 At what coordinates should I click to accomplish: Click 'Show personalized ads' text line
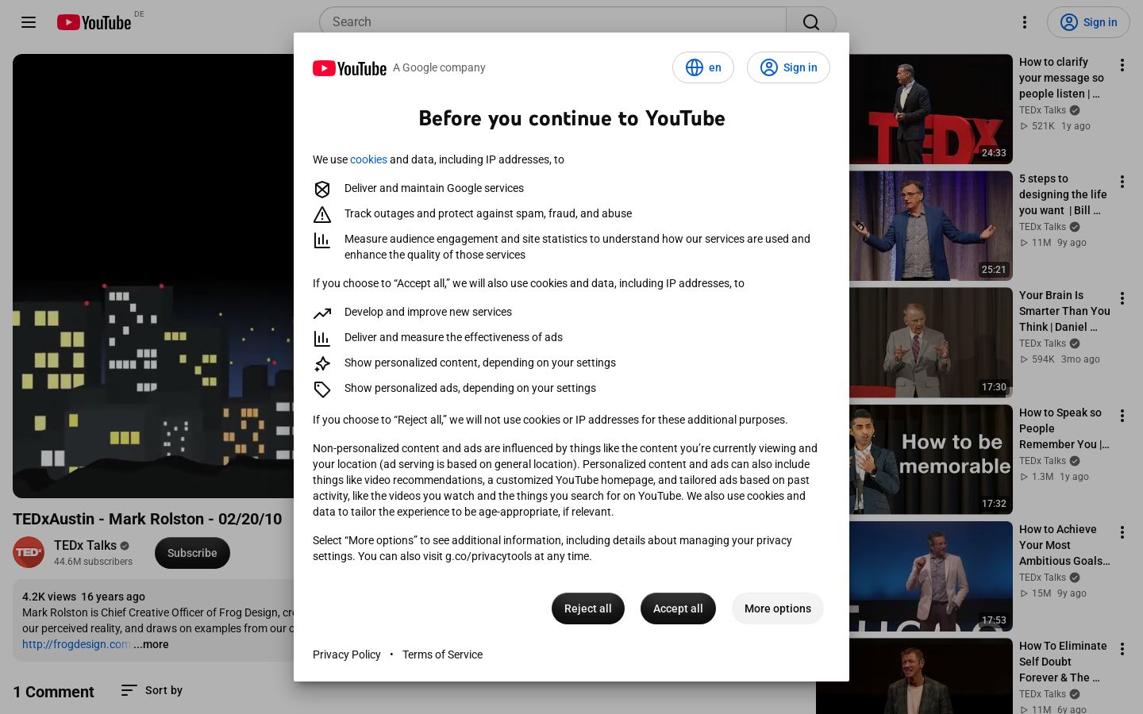[470, 388]
